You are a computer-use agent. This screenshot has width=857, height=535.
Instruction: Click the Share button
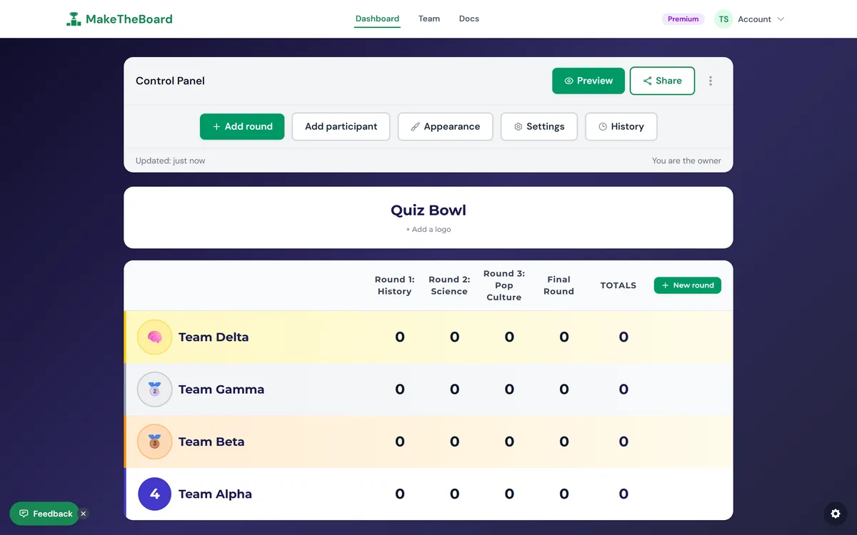pos(662,81)
